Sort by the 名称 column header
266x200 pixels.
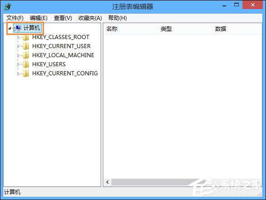coord(131,29)
